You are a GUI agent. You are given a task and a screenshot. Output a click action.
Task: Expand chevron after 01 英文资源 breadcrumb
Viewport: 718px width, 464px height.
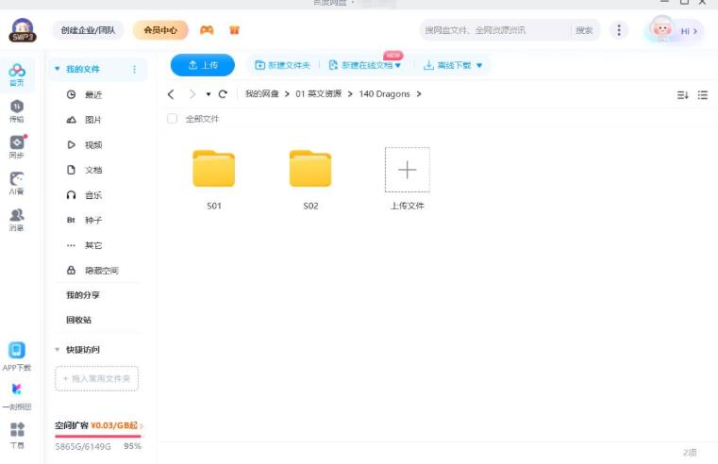click(350, 93)
